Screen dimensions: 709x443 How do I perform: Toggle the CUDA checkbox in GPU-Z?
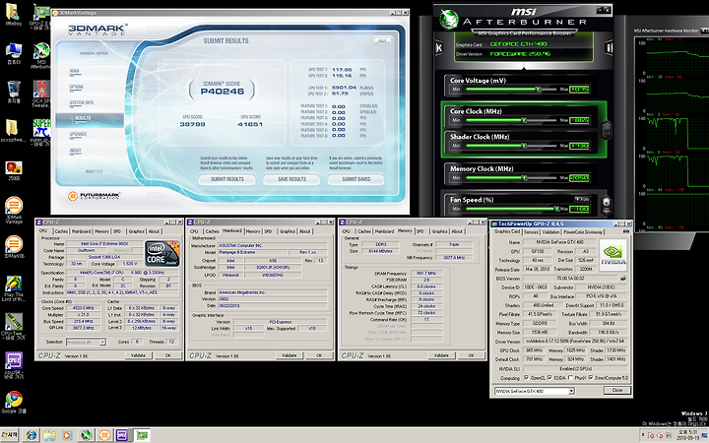click(x=549, y=377)
